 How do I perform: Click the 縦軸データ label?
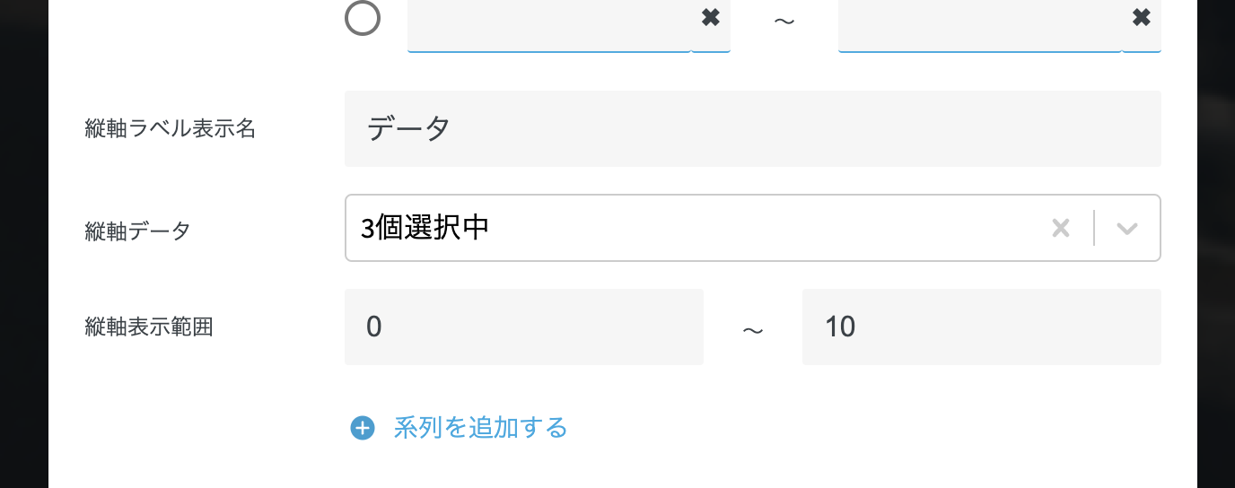(137, 231)
